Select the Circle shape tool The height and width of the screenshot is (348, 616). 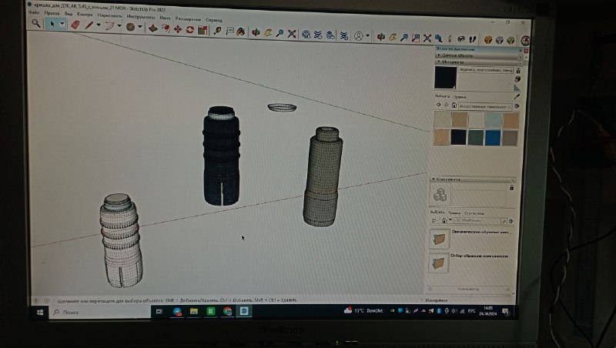(x=130, y=27)
